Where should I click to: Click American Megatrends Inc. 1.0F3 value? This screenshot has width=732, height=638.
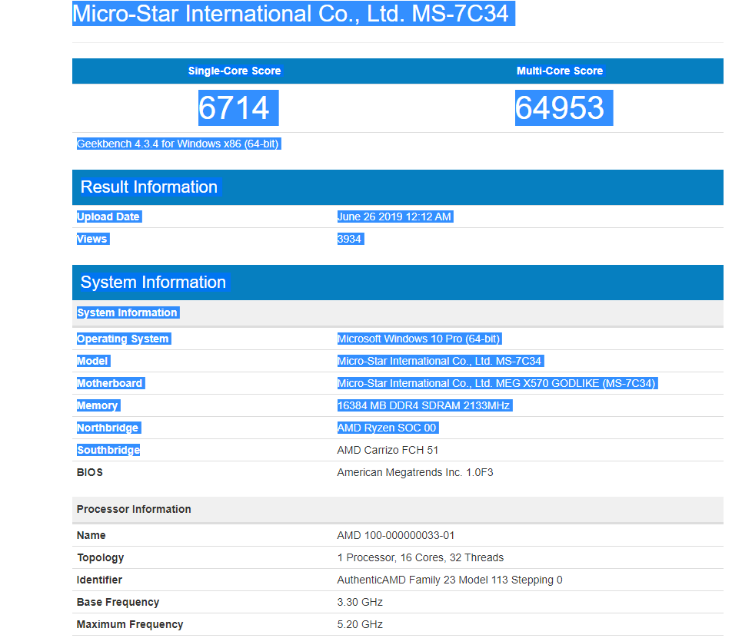[x=415, y=473]
